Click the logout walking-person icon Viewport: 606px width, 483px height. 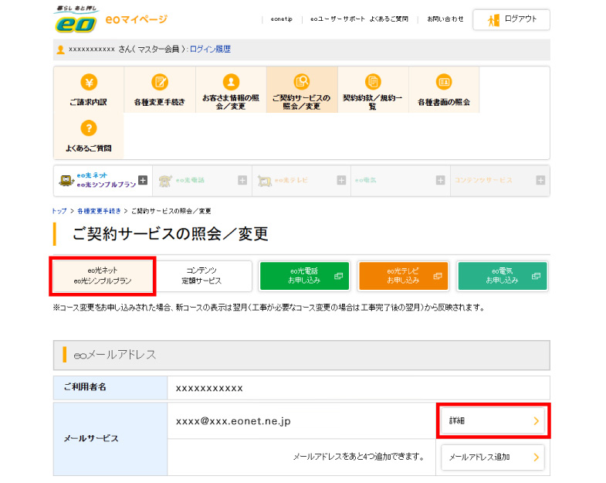(493, 20)
